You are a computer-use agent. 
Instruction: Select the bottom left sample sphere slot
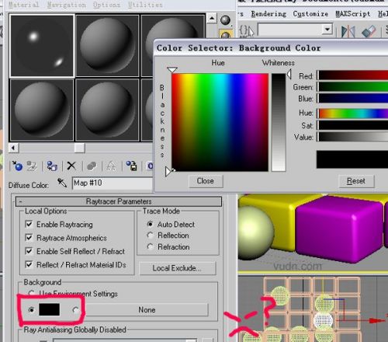(42, 110)
